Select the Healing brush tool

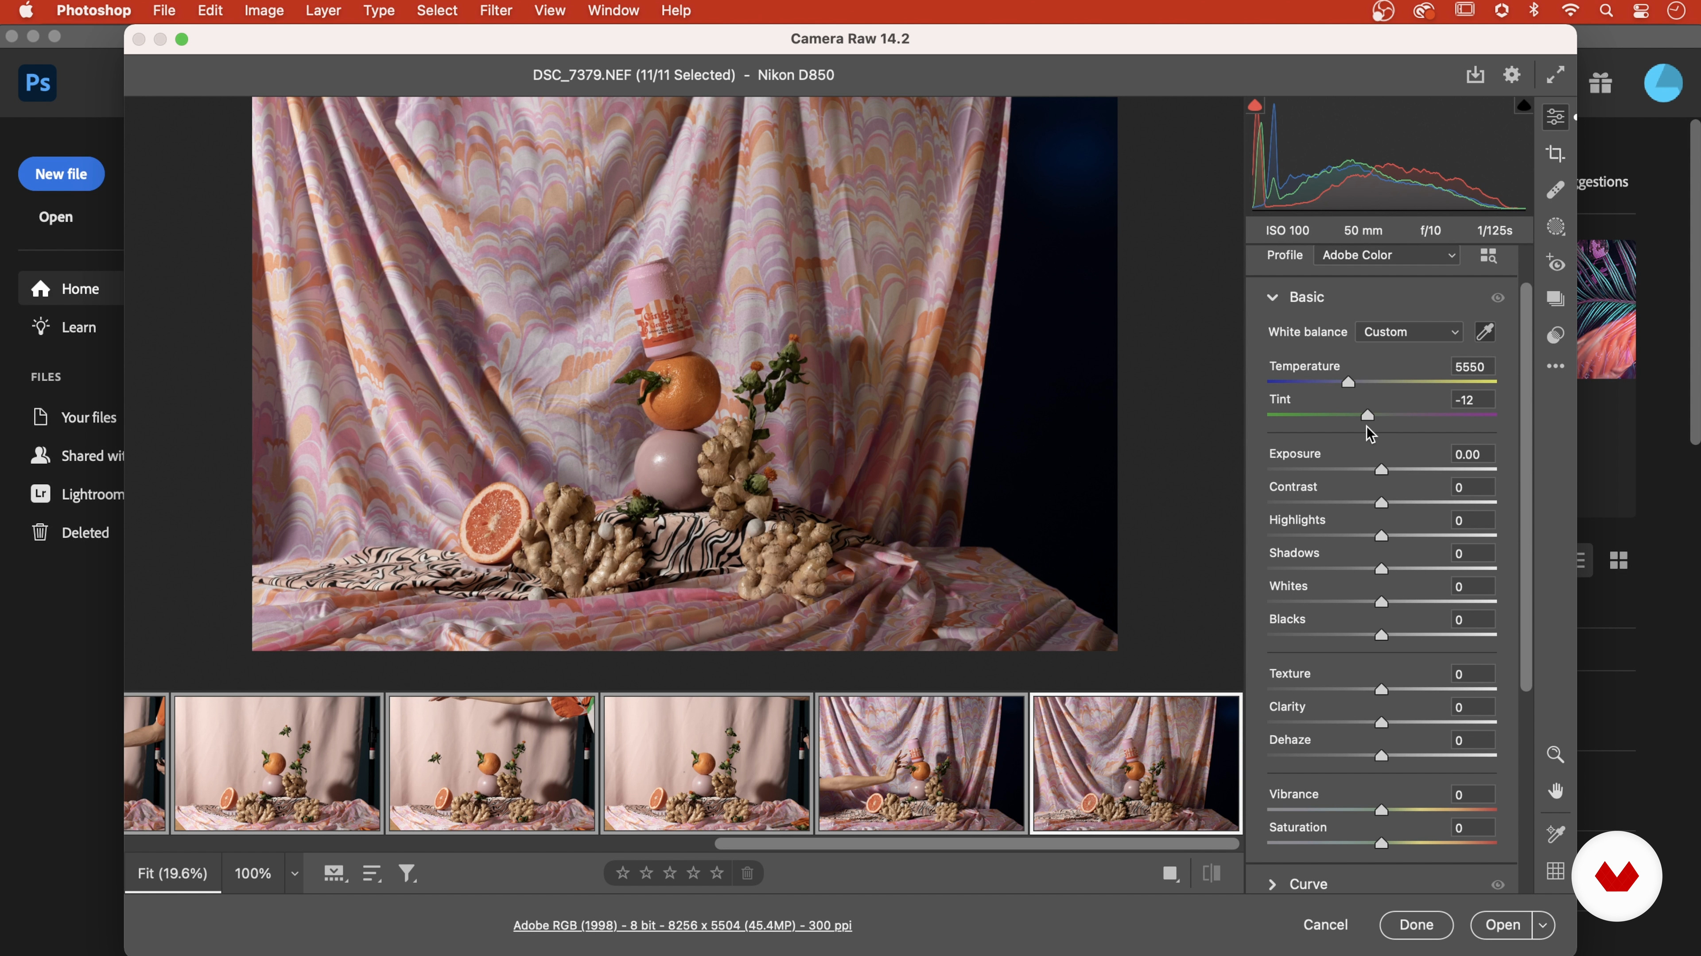click(1556, 190)
